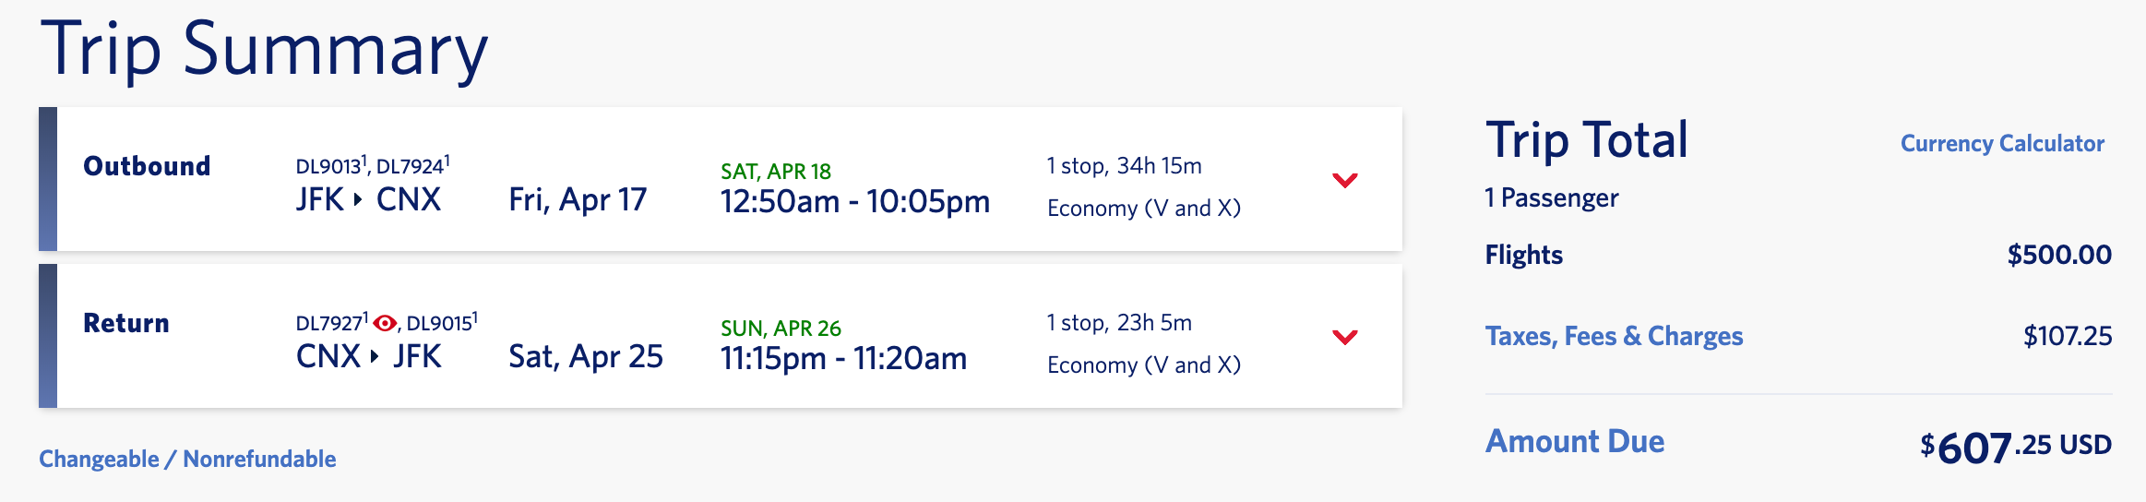
Task: Click the Amount Due label
Action: pos(1575,441)
